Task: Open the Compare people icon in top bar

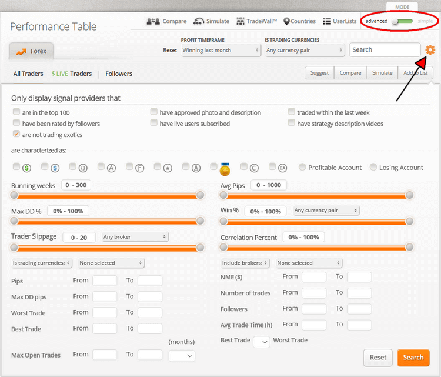Action: [x=153, y=21]
